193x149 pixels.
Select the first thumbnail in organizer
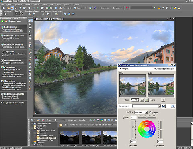click(x=69, y=137)
